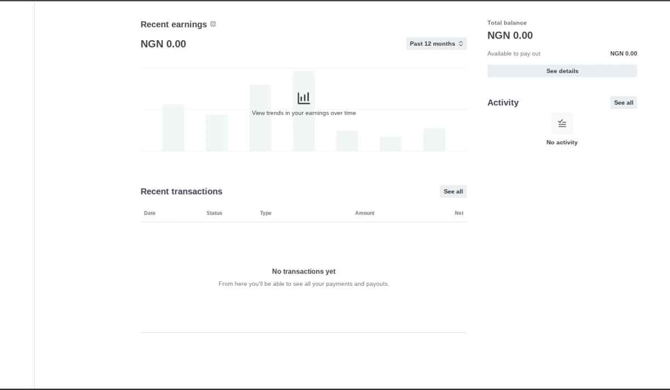Select the Status column header
Viewport: 670px width, 390px height.
214,213
